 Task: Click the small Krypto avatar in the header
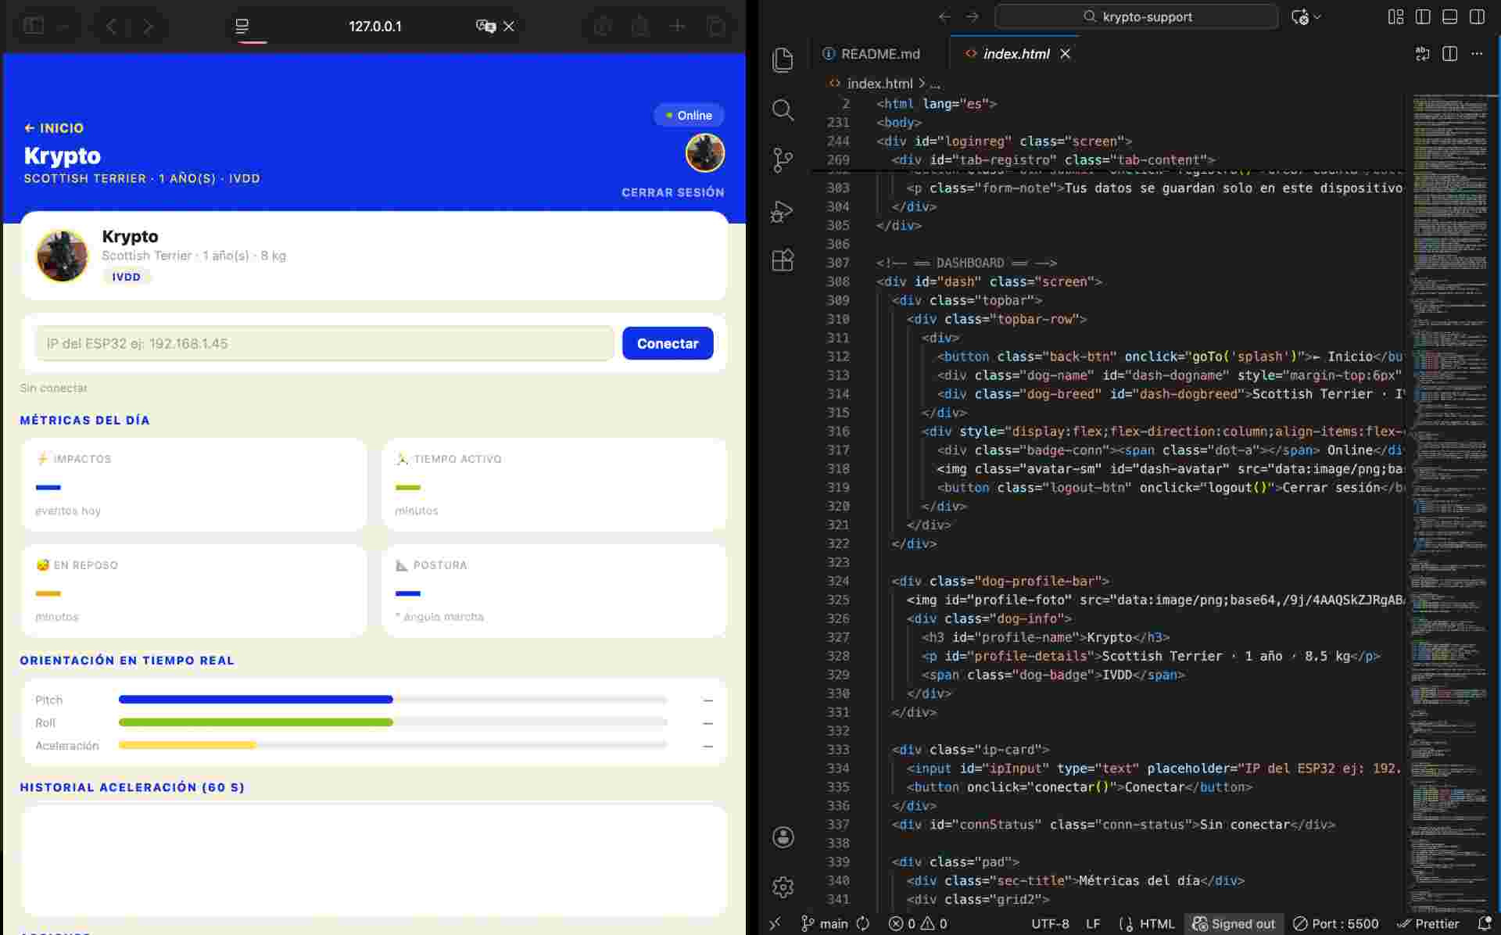tap(705, 152)
